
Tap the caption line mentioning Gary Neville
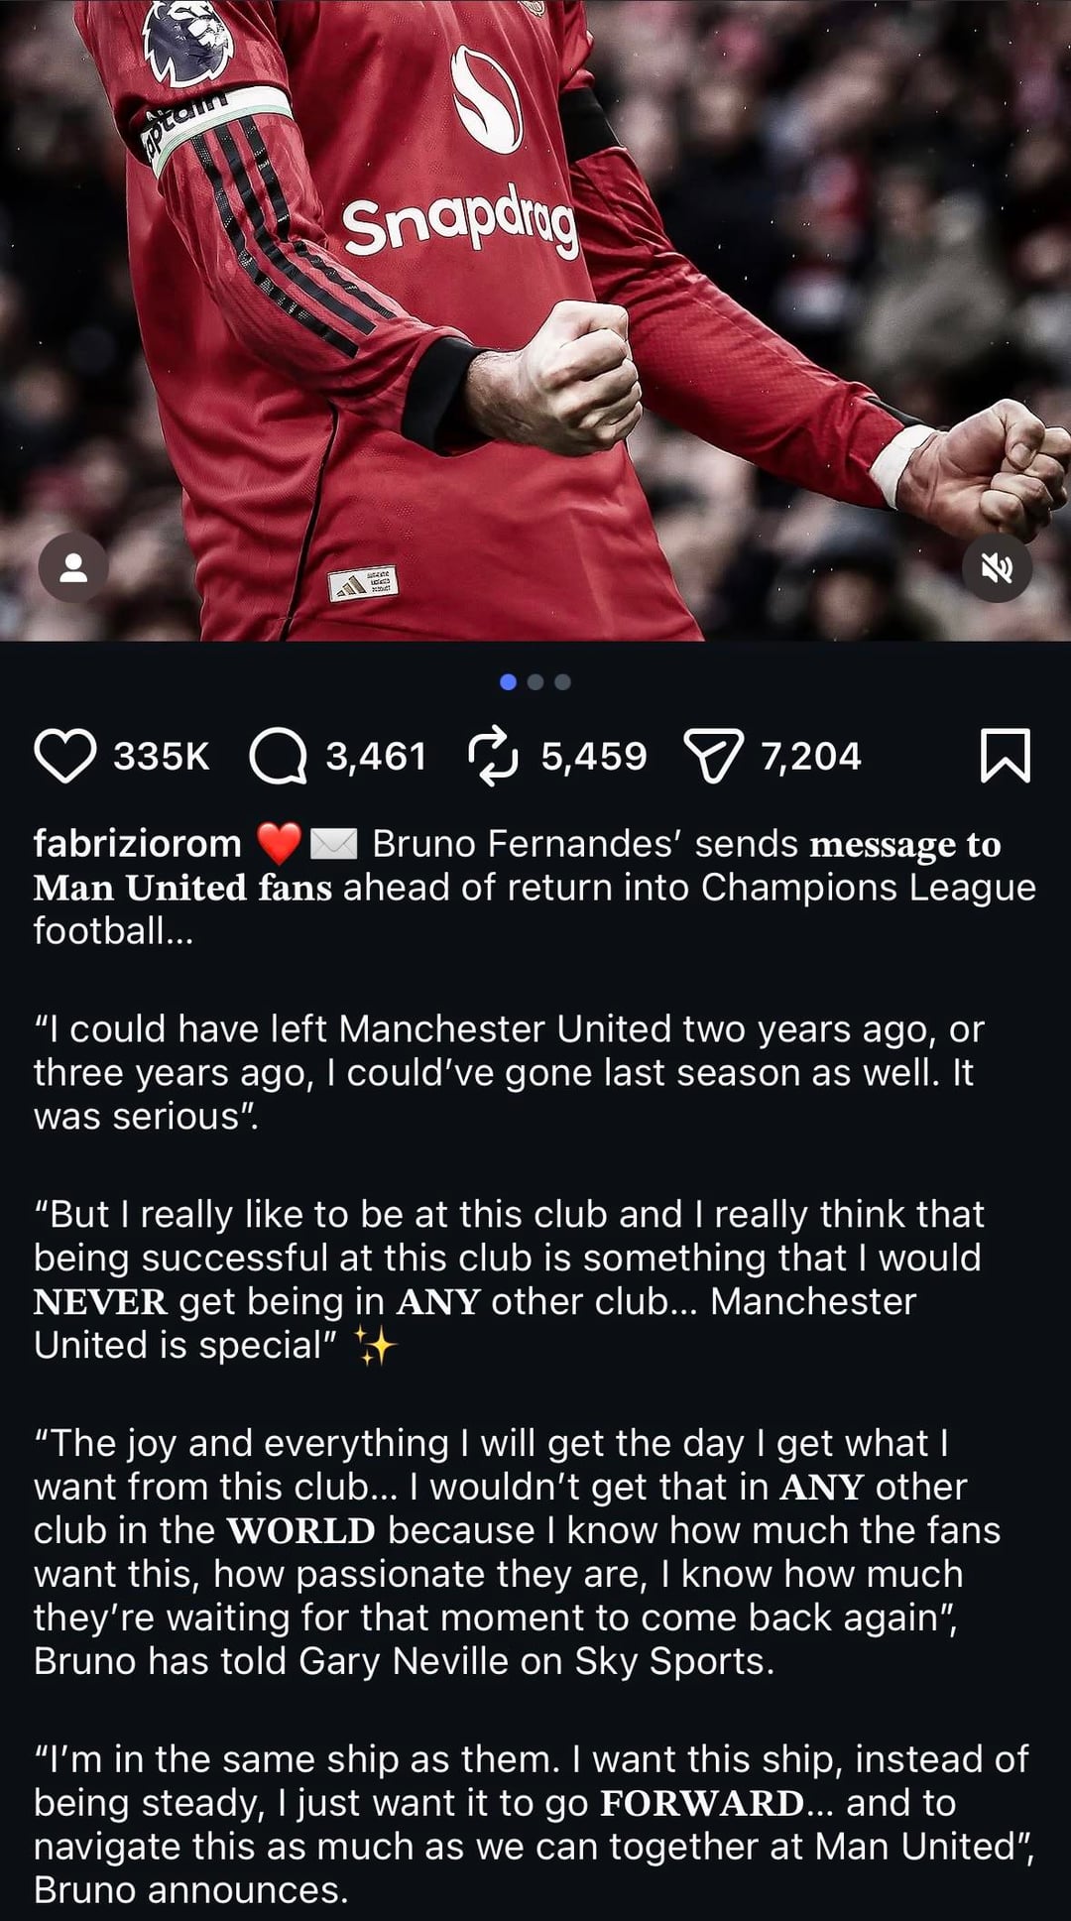[x=404, y=1661]
